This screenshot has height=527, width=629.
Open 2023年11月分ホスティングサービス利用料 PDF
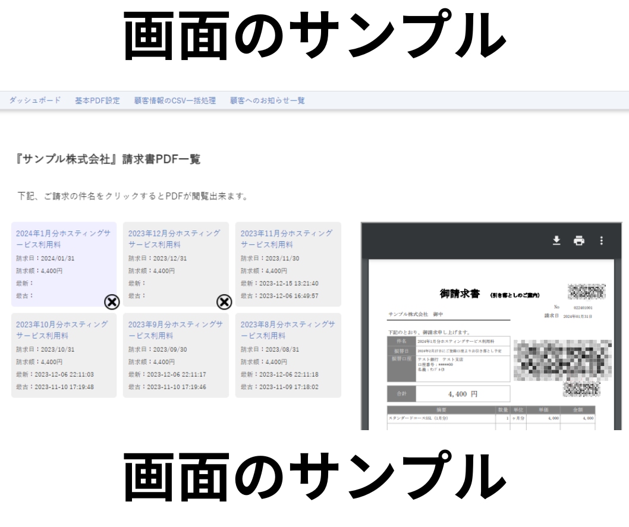[x=287, y=239]
